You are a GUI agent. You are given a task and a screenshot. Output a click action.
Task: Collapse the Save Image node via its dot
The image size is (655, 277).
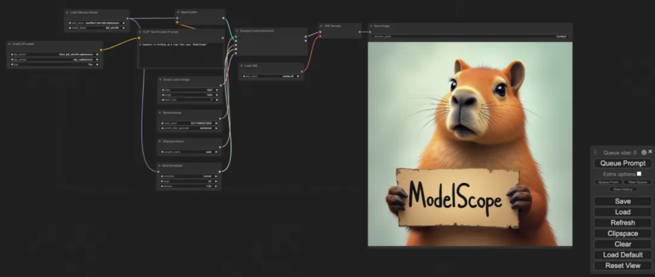[x=371, y=26]
